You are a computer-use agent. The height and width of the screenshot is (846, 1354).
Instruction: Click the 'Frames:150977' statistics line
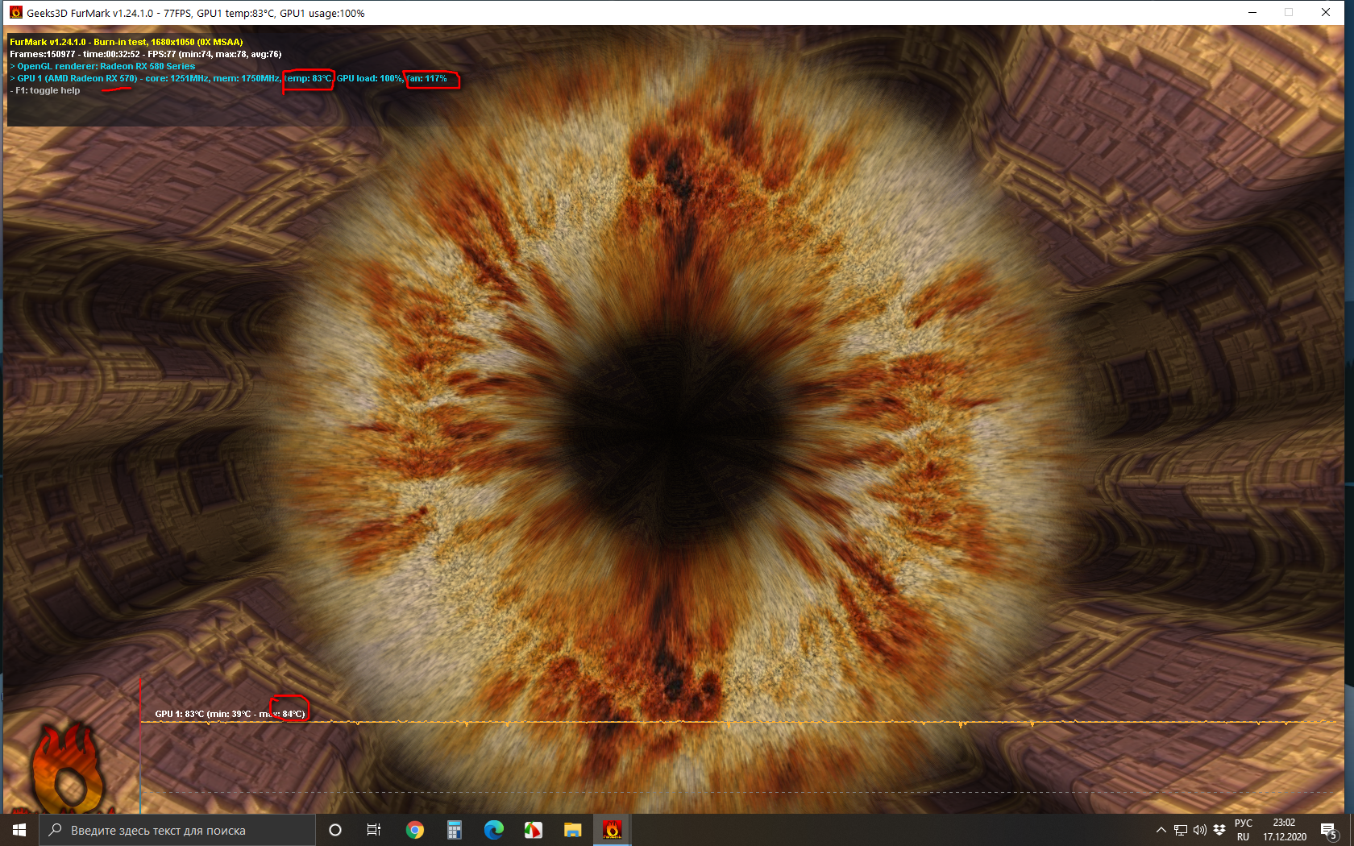146,54
